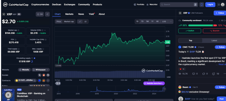Image resolution: width=226 pixels, height=101 pixels.
Task: Open the GitHub social icon
Action: click(48, 75)
